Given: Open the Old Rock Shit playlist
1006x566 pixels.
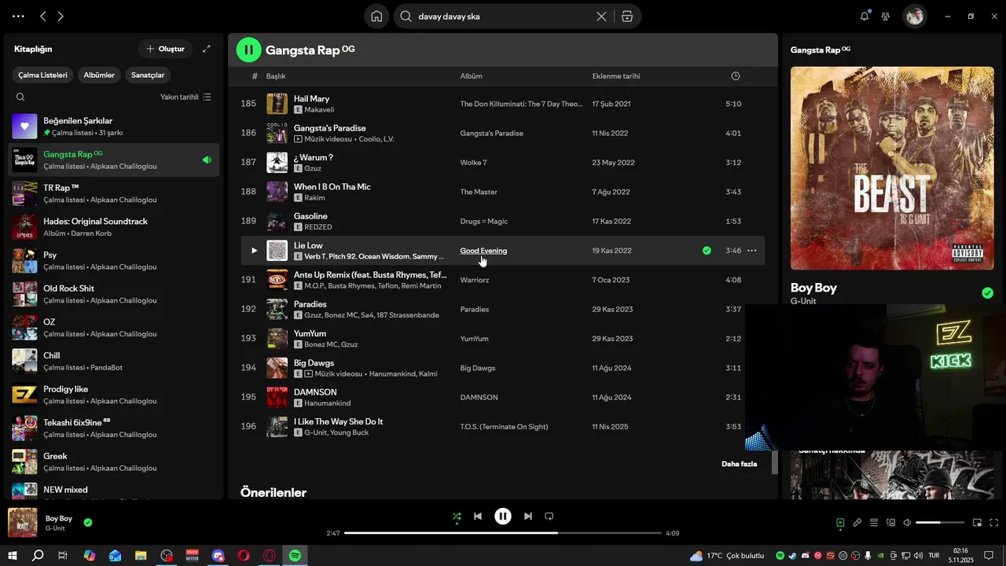Looking at the screenshot, I should click(x=114, y=294).
